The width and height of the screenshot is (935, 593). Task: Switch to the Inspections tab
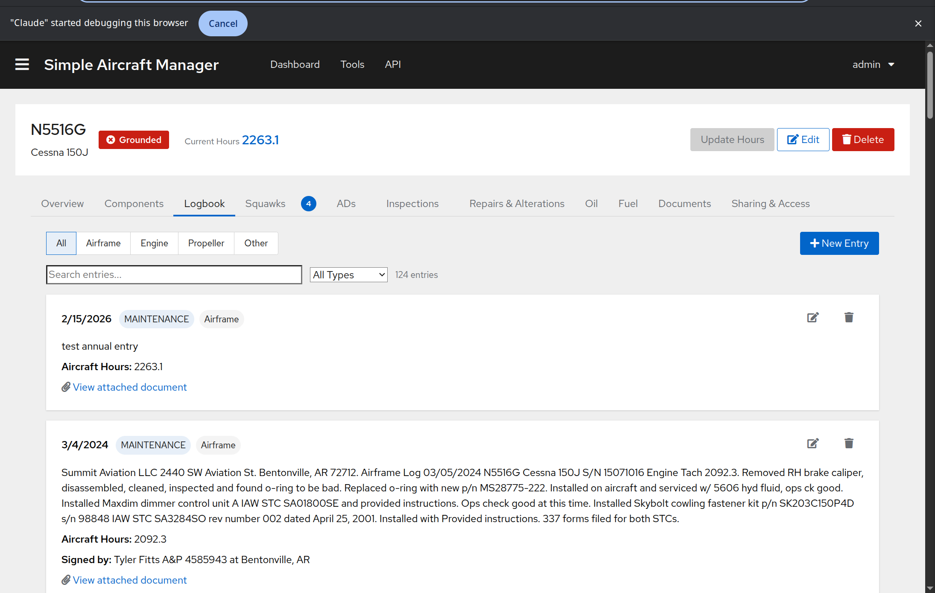(412, 204)
